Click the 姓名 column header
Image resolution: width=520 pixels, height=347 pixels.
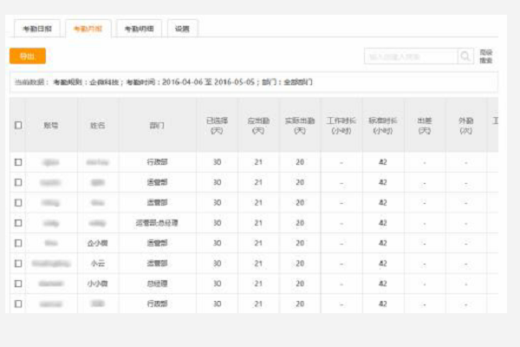[97, 125]
